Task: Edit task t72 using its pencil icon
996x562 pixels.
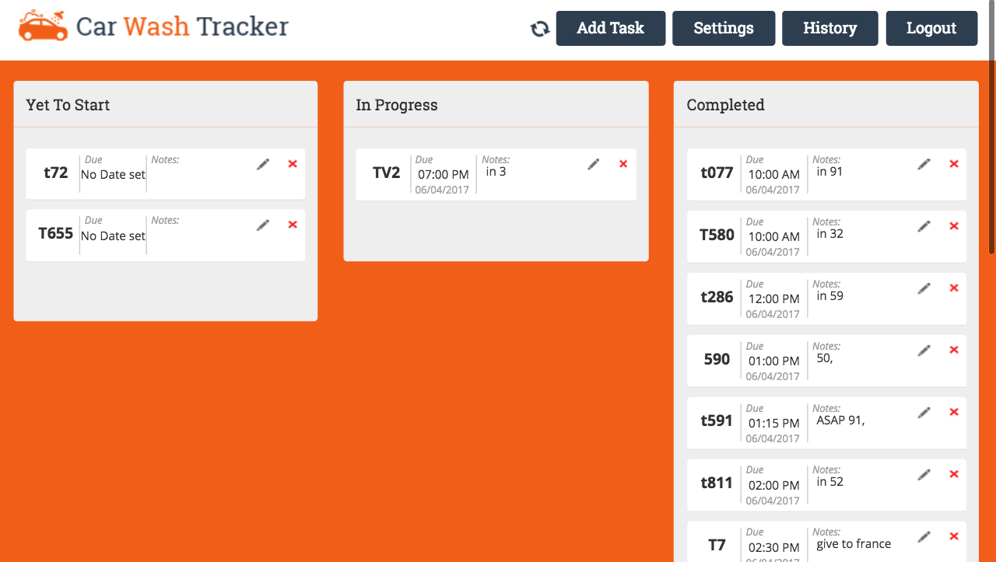Action: point(262,163)
